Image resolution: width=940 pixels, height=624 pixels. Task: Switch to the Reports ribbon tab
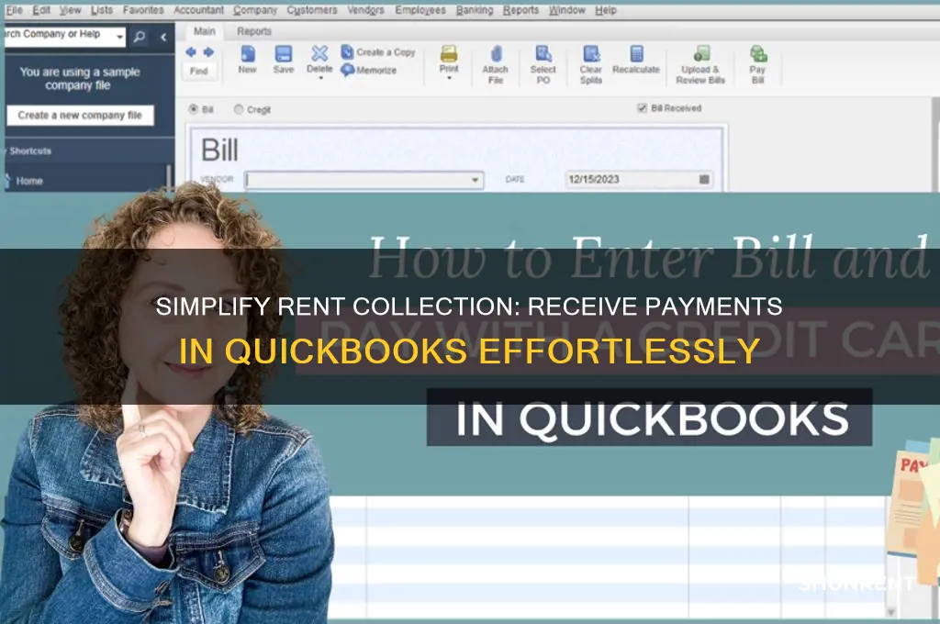tap(253, 31)
